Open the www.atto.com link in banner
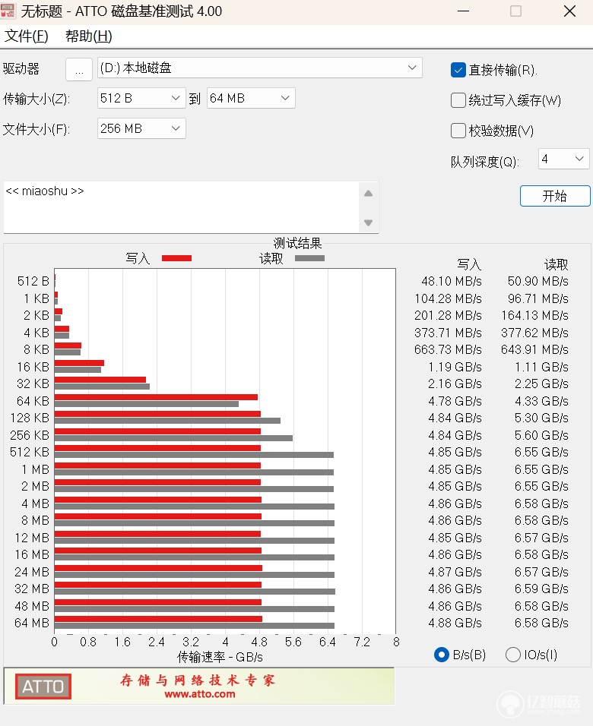Screen dimensions: 593x726 pos(200,694)
